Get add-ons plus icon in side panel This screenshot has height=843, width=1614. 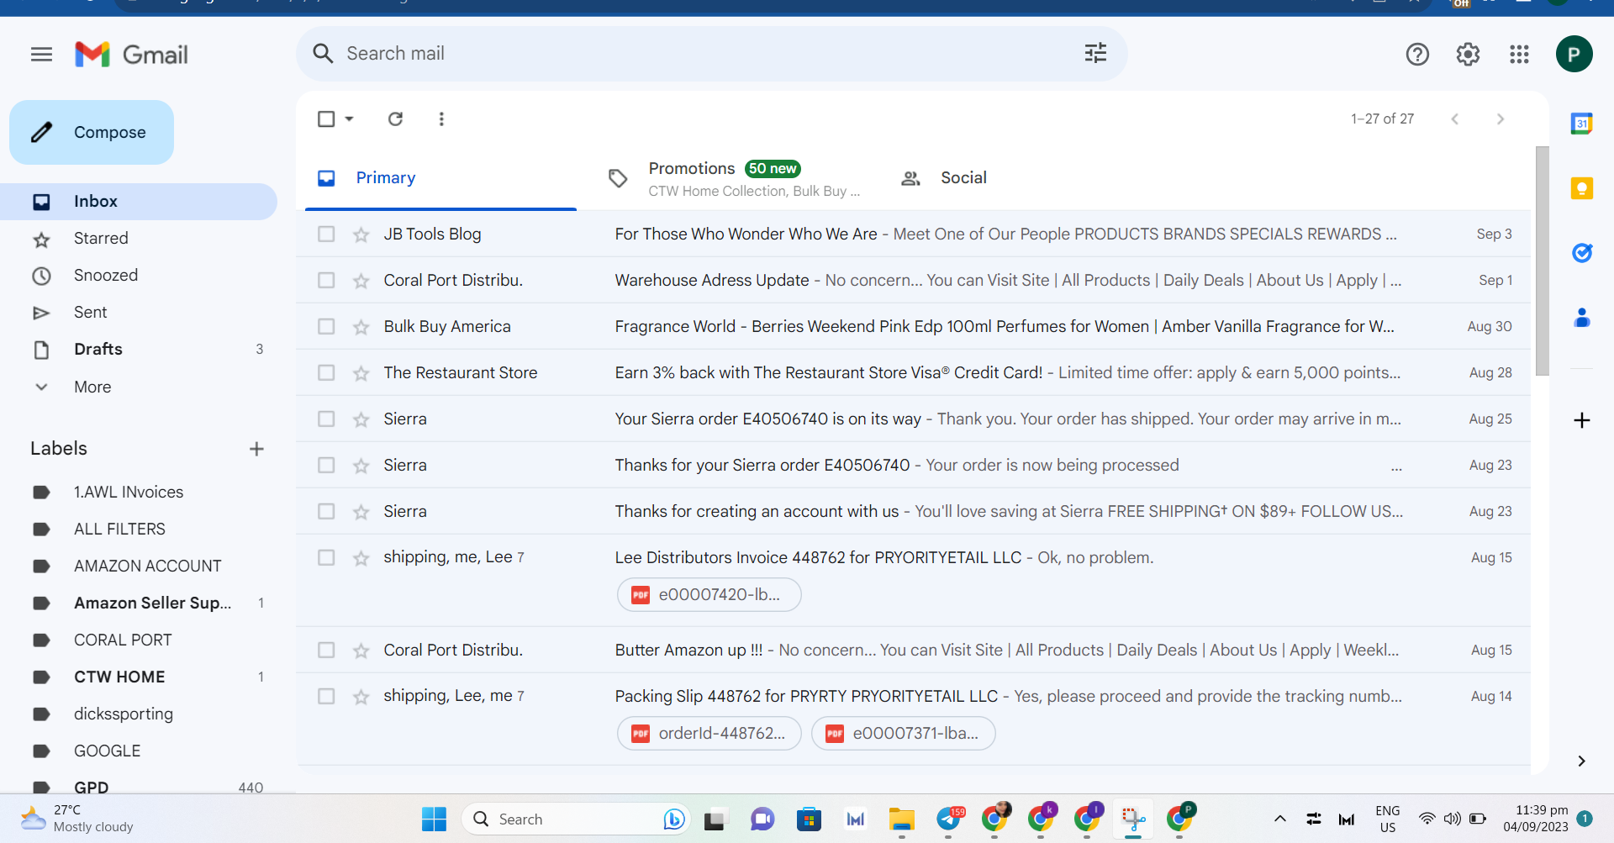(x=1581, y=420)
